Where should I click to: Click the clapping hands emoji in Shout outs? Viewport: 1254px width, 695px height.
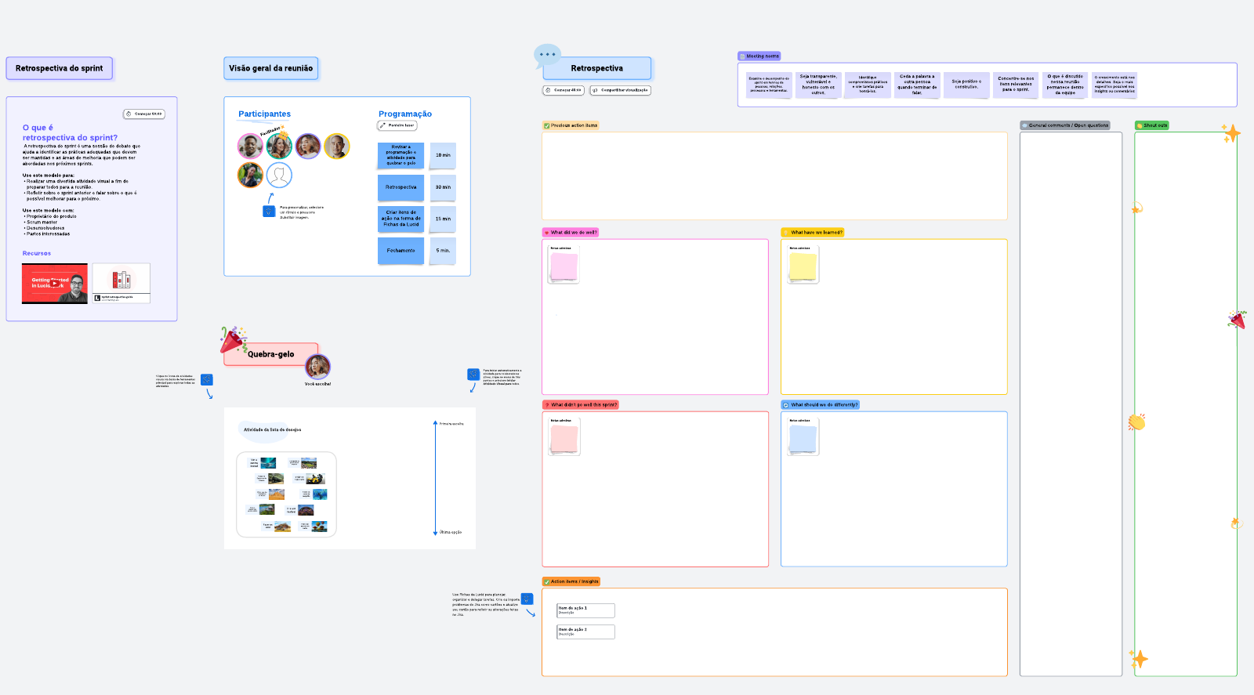tap(1136, 422)
